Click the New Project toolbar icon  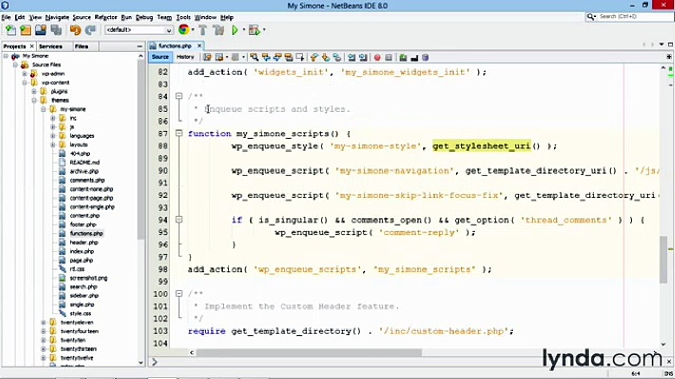25,31
